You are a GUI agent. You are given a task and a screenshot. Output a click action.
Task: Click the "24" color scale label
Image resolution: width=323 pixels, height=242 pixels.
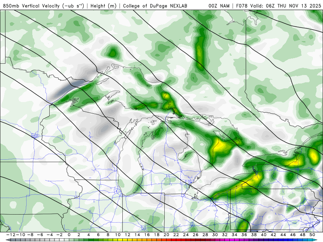click(186, 235)
